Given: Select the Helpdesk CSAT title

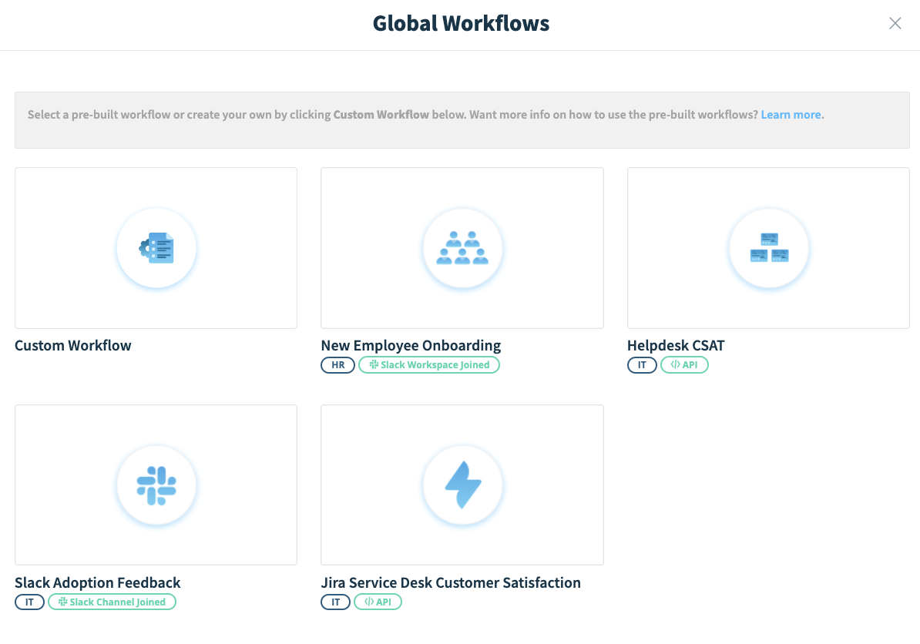Looking at the screenshot, I should click(x=676, y=345).
